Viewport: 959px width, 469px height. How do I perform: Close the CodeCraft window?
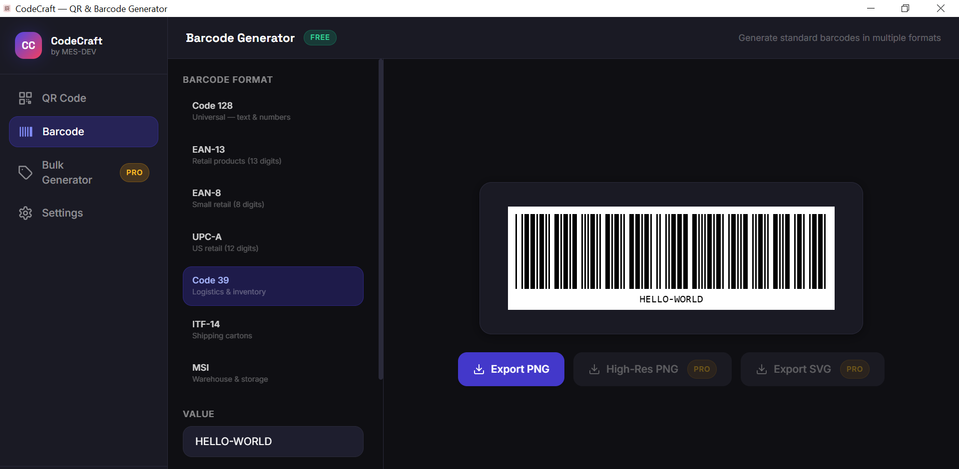pyautogui.click(x=941, y=8)
